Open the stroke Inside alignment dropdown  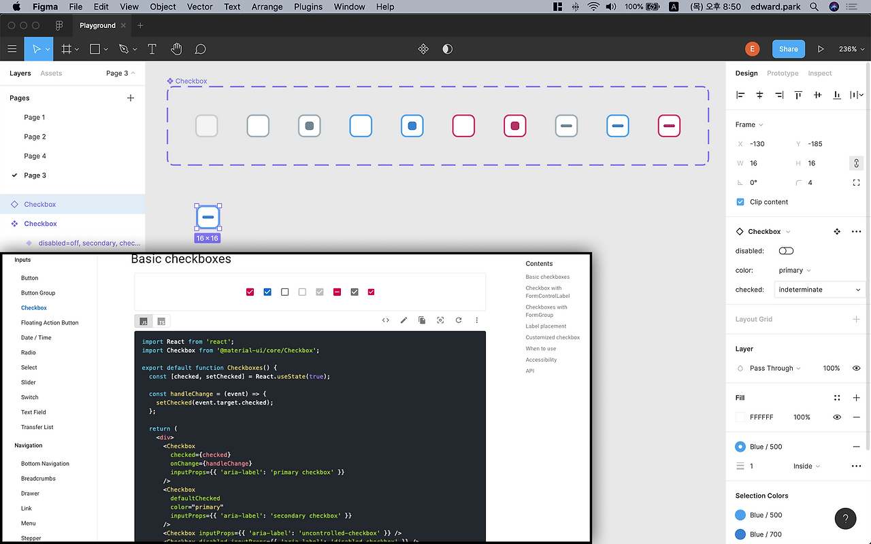806,466
